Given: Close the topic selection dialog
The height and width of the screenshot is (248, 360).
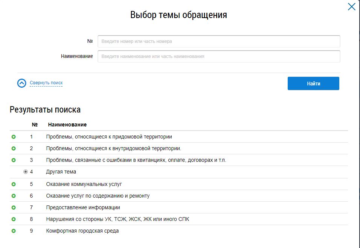Looking at the screenshot, I should pos(351,7).
